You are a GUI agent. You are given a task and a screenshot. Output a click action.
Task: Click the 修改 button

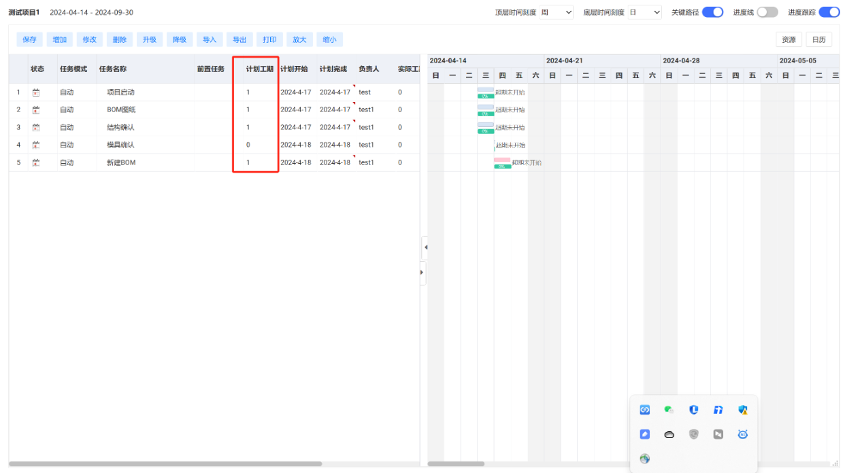point(90,39)
